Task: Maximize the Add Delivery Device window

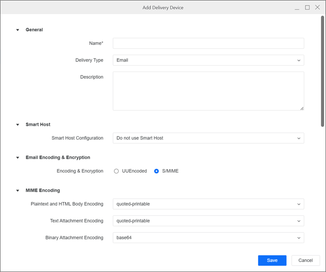Action: pyautogui.click(x=307, y=8)
